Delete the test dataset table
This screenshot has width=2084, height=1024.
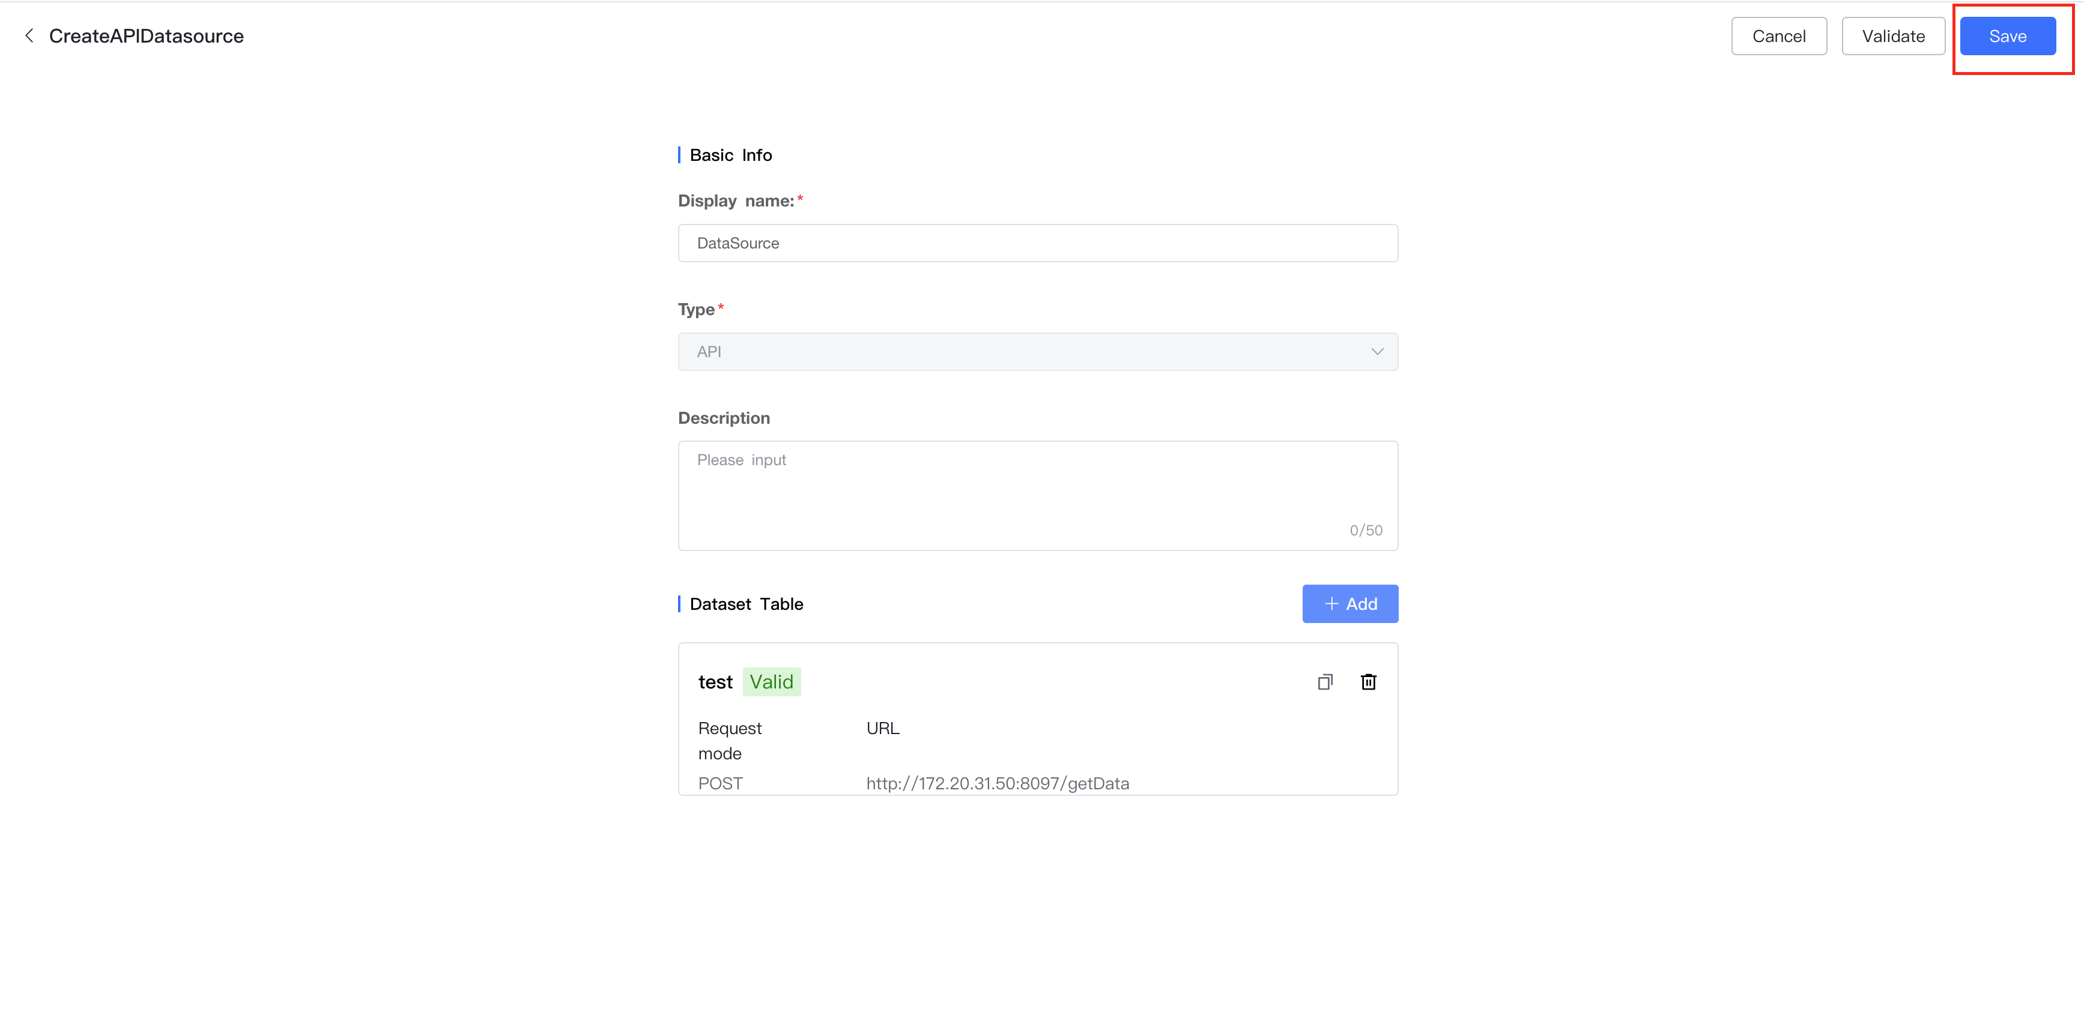[x=1368, y=682]
